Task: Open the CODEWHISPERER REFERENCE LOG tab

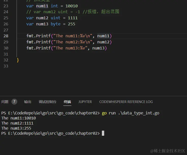Action: [x=126, y=102]
